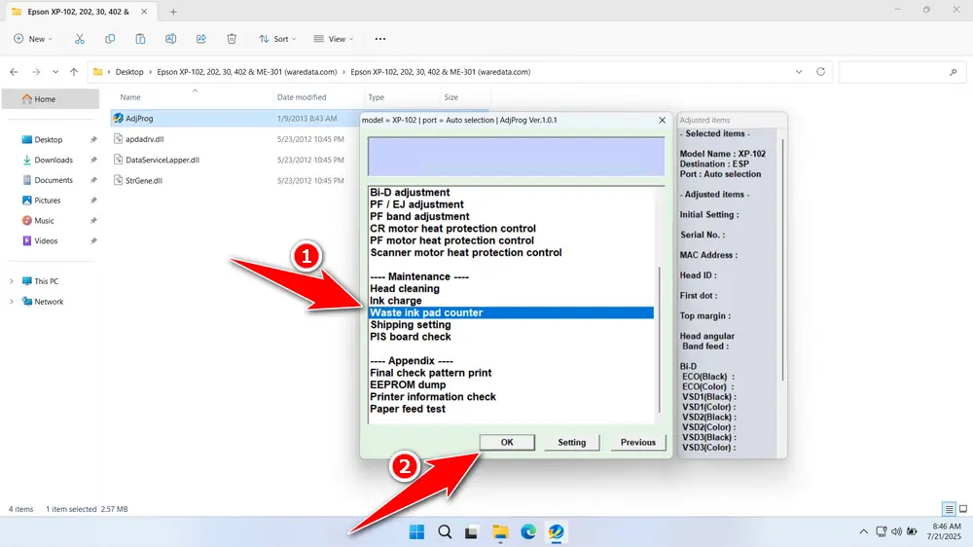Viewport: 973px width, 547px height.
Task: Select Waste ink pad counter entry
Action: point(511,312)
